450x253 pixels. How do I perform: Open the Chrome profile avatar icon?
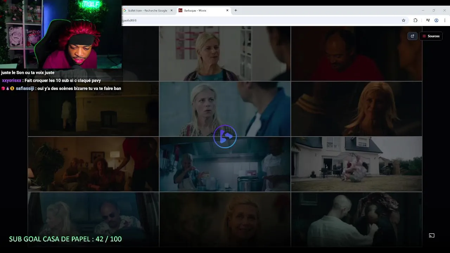coord(436,20)
